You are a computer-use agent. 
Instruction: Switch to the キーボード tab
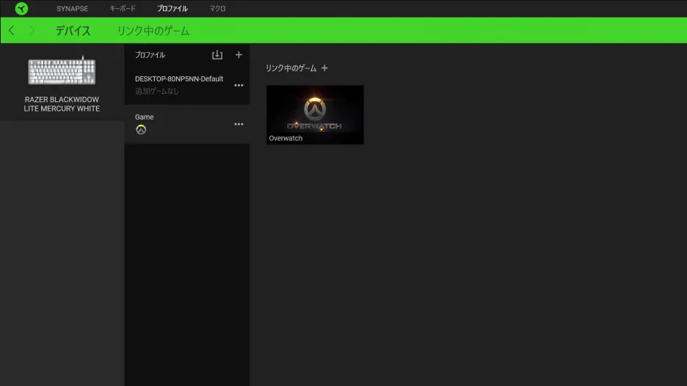[x=123, y=8]
